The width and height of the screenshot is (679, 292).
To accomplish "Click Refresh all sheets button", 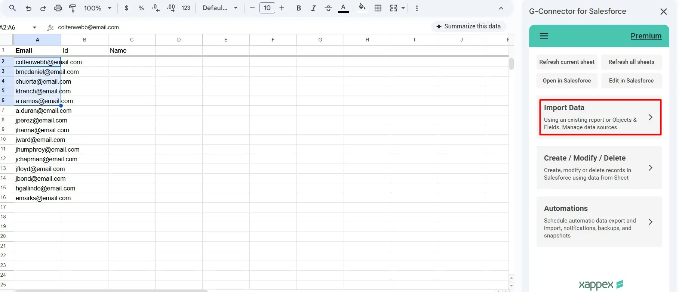I will (631, 62).
